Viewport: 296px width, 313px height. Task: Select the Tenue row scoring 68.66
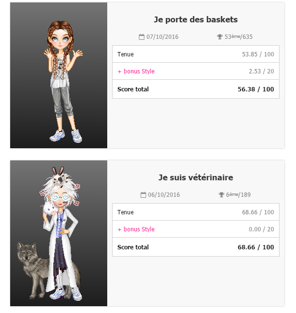(x=196, y=212)
